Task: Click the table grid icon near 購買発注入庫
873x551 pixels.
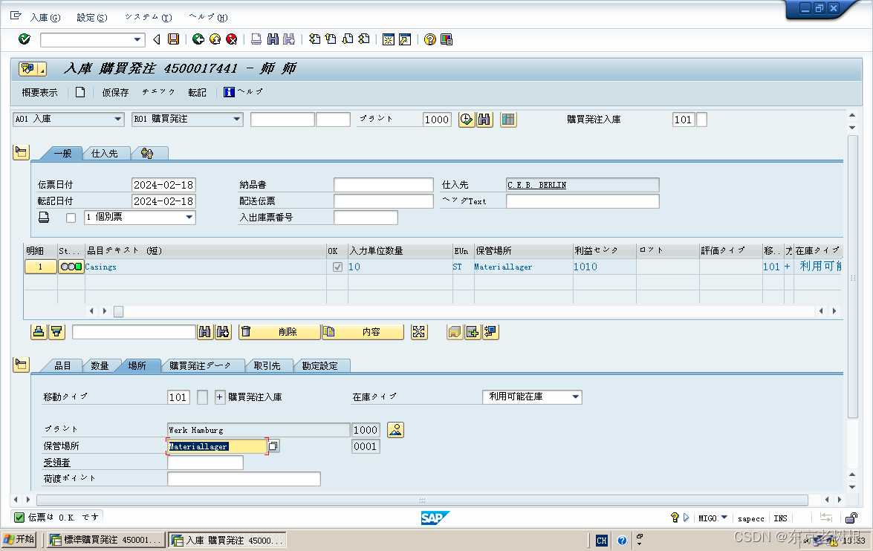Action: [x=507, y=119]
